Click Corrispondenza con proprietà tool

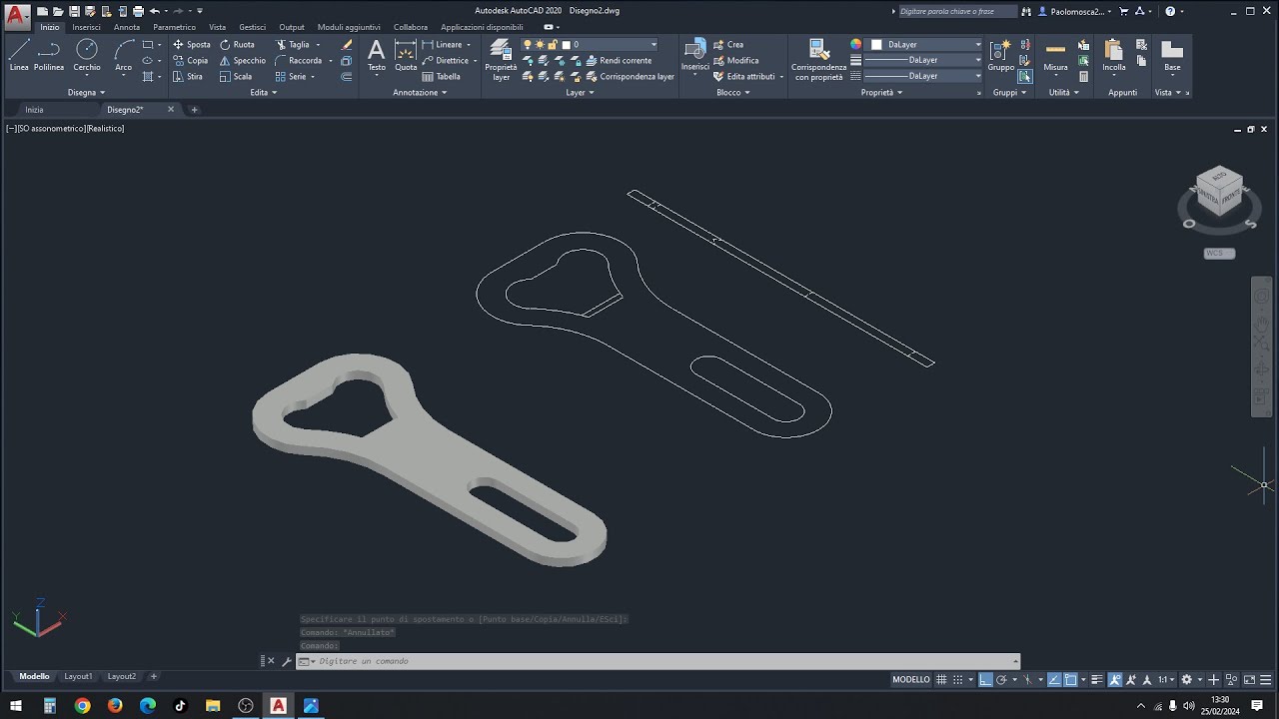(818, 59)
